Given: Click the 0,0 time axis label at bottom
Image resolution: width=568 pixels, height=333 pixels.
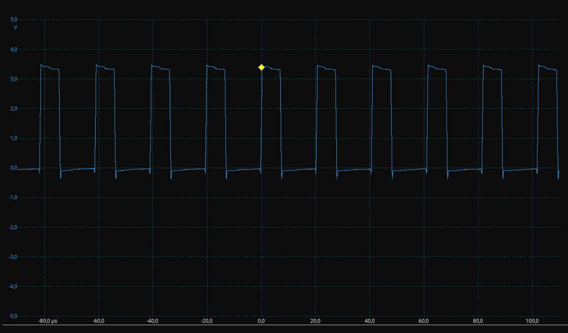Looking at the screenshot, I should coord(261,321).
